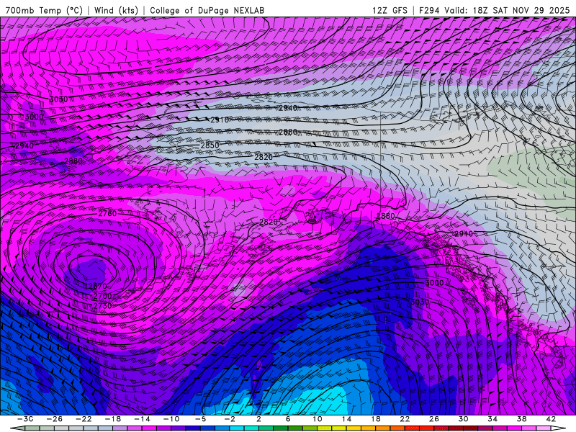The width and height of the screenshot is (576, 432).
Task: Click the "700mb Temp (°C)" title text
Action: [44, 10]
